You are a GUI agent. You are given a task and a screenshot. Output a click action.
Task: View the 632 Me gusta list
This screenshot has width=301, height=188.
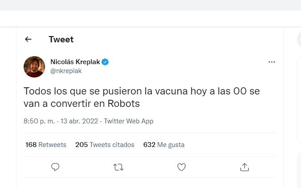[164, 145]
